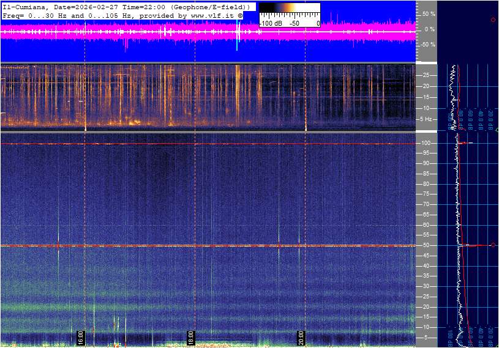Click the 50 % amplitude scale label
Screen dimensions: 499x348
click(x=429, y=13)
